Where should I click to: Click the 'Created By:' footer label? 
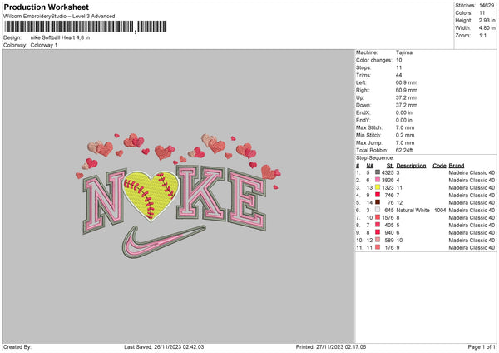pyautogui.click(x=17, y=346)
